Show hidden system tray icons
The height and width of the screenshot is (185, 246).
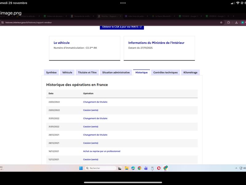236,168
